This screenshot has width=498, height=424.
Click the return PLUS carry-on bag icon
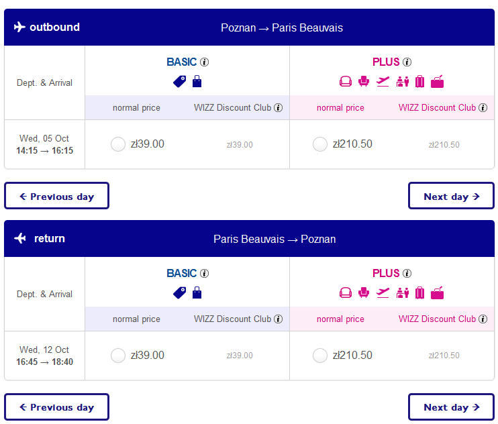pos(437,293)
